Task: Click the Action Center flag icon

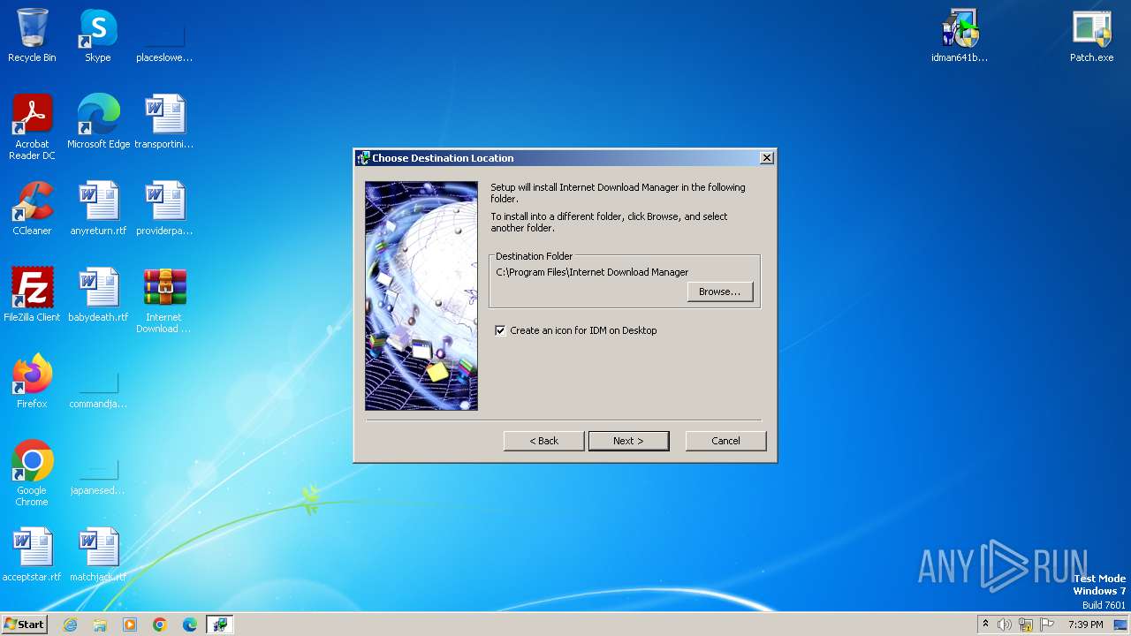Action: coord(1047,625)
